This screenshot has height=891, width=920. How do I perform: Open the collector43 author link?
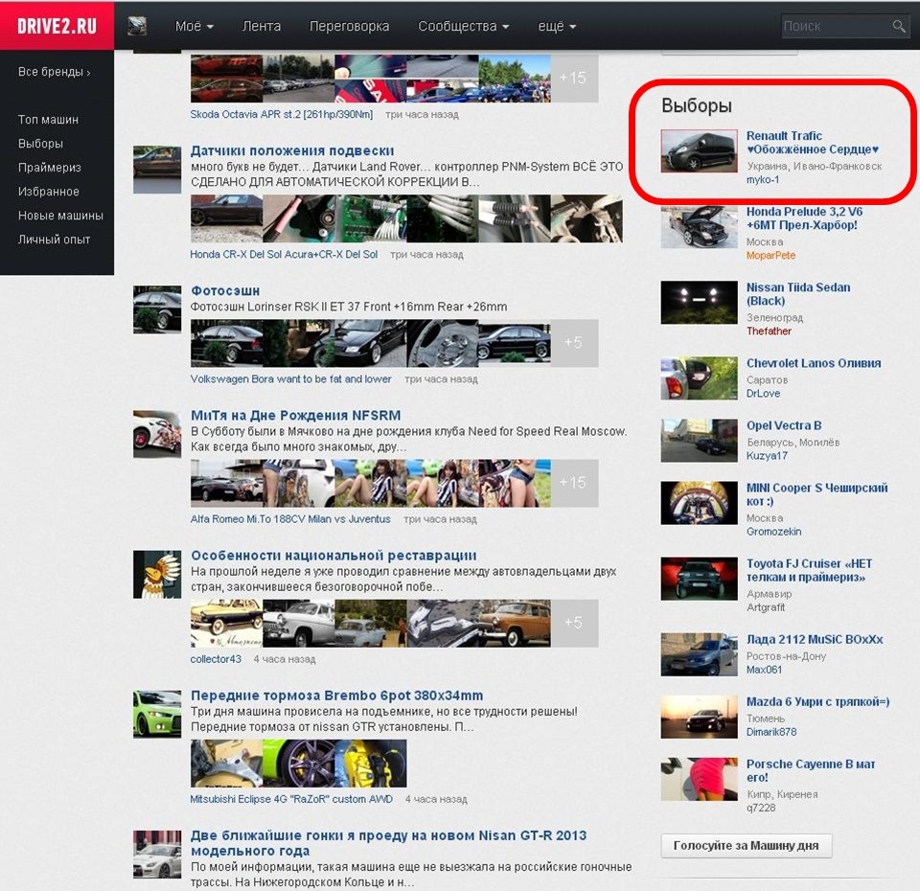click(216, 659)
